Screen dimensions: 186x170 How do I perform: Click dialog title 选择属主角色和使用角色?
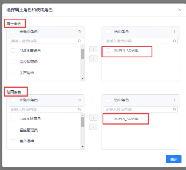click(29, 10)
